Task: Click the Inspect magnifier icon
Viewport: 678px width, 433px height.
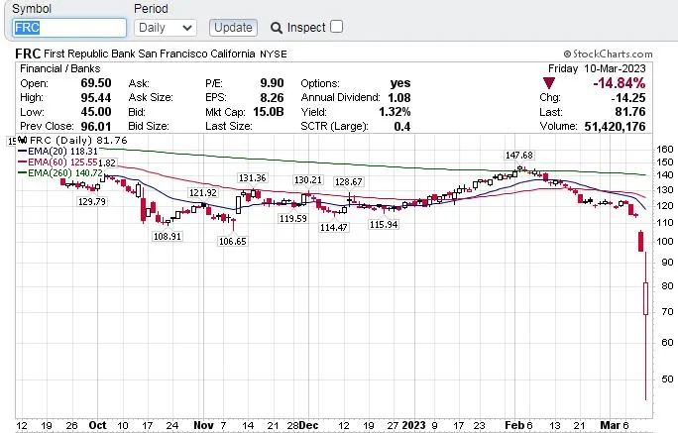Action: pos(276,28)
